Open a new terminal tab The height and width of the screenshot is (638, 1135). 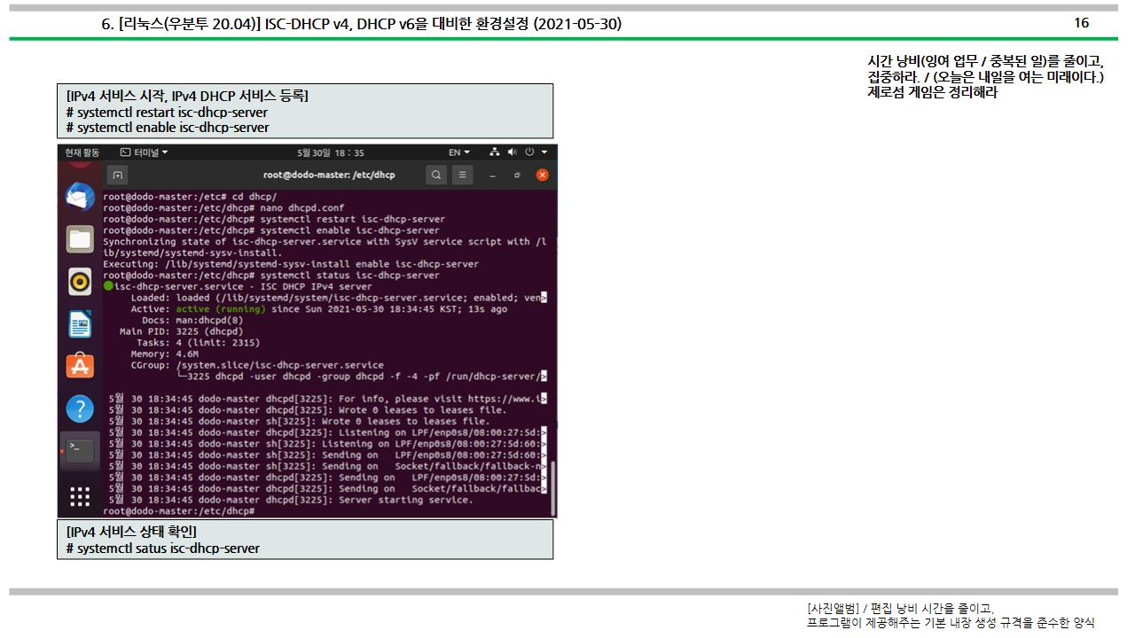click(118, 175)
